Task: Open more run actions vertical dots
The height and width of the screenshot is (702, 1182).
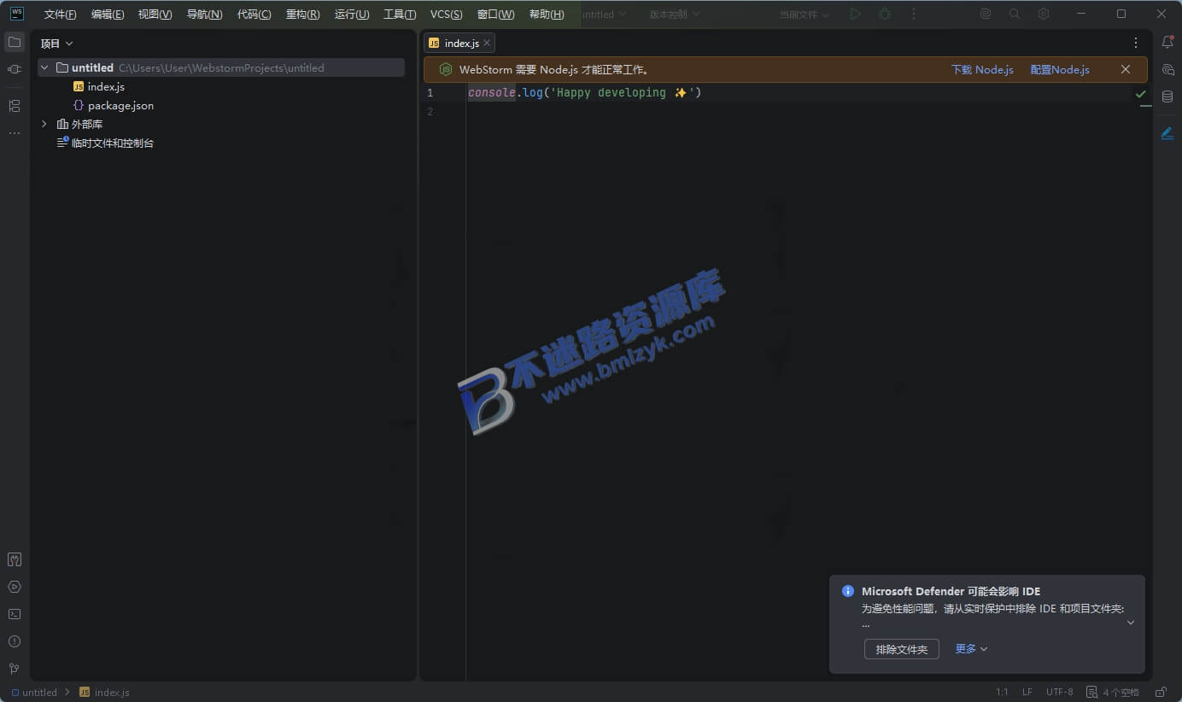Action: pos(914,14)
